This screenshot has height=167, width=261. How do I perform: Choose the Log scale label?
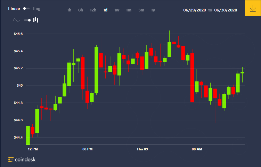(37, 9)
